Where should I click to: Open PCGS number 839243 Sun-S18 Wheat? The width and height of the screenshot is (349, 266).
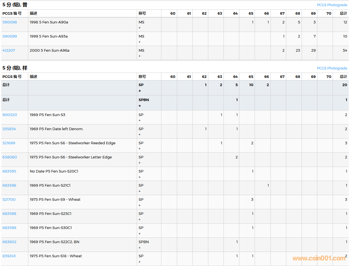pos(9,256)
